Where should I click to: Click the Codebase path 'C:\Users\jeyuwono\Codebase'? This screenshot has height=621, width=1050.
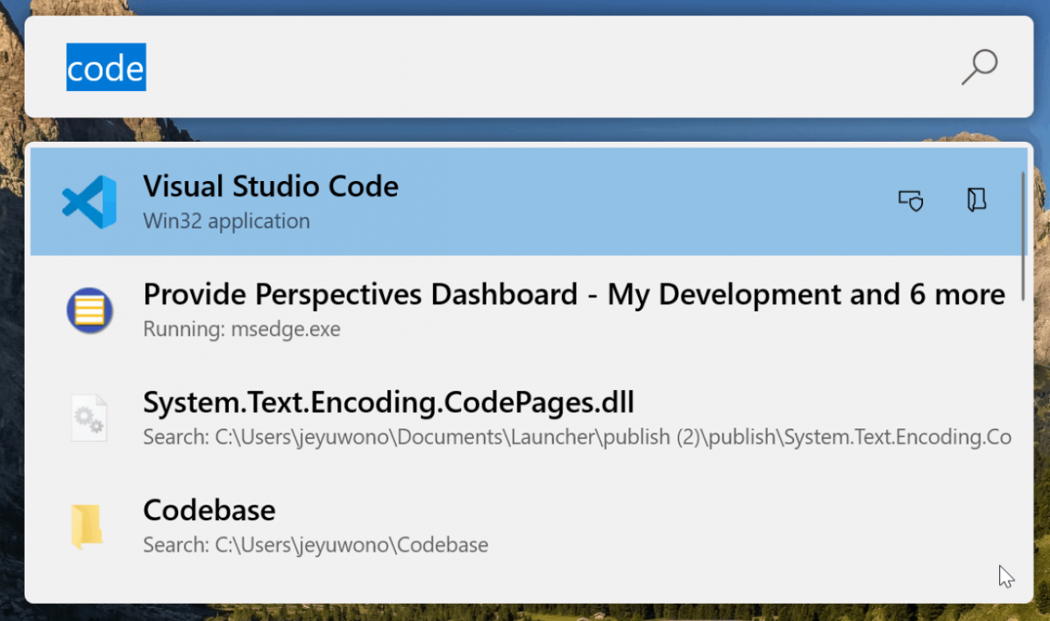(351, 545)
